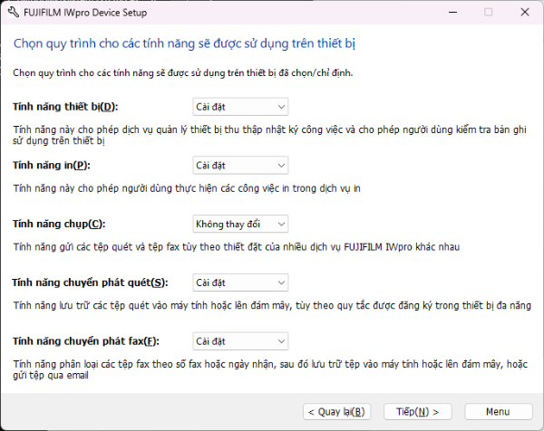The height and width of the screenshot is (431, 544).
Task: Click the blue heading Chọn quy trình
Action: (x=184, y=43)
